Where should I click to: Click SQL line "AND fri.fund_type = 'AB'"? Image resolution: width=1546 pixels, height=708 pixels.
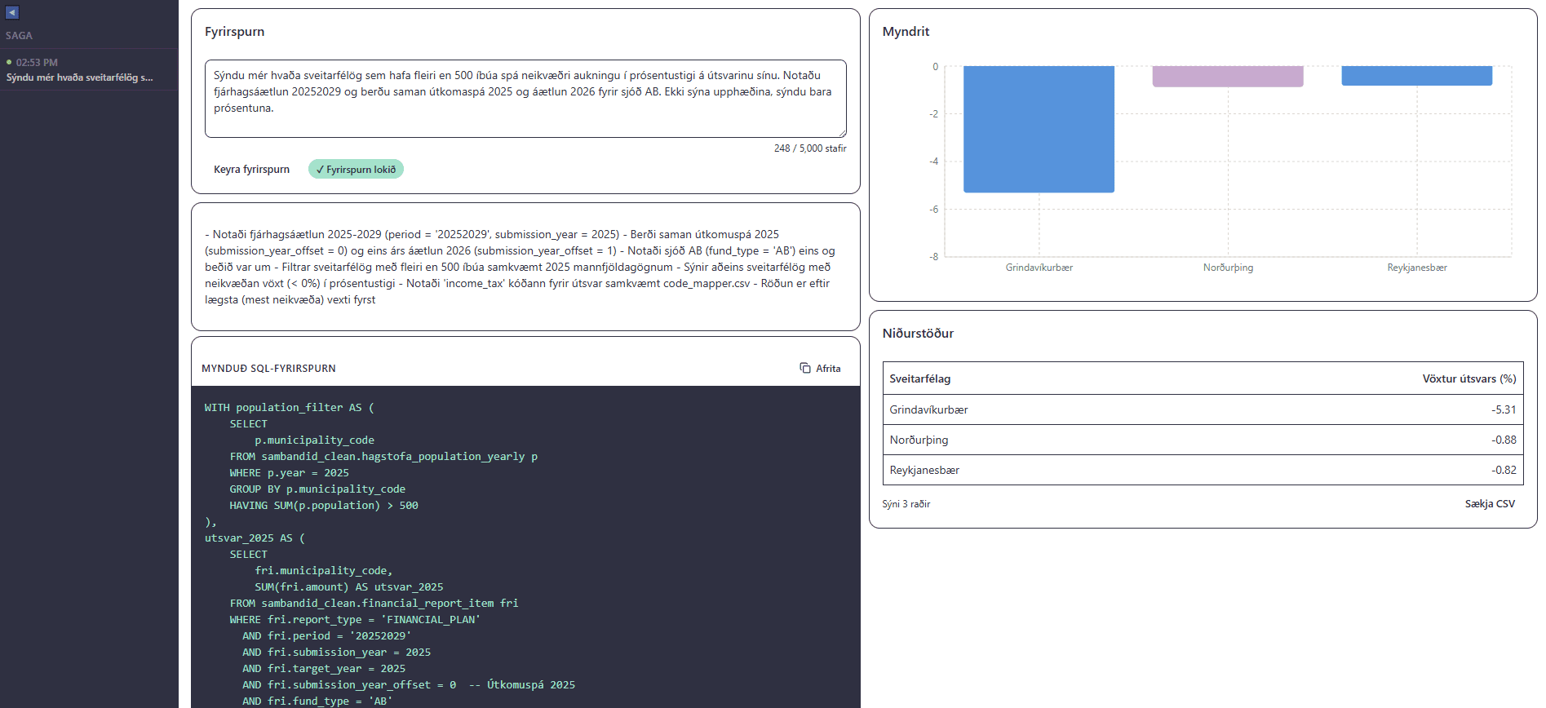(x=317, y=701)
